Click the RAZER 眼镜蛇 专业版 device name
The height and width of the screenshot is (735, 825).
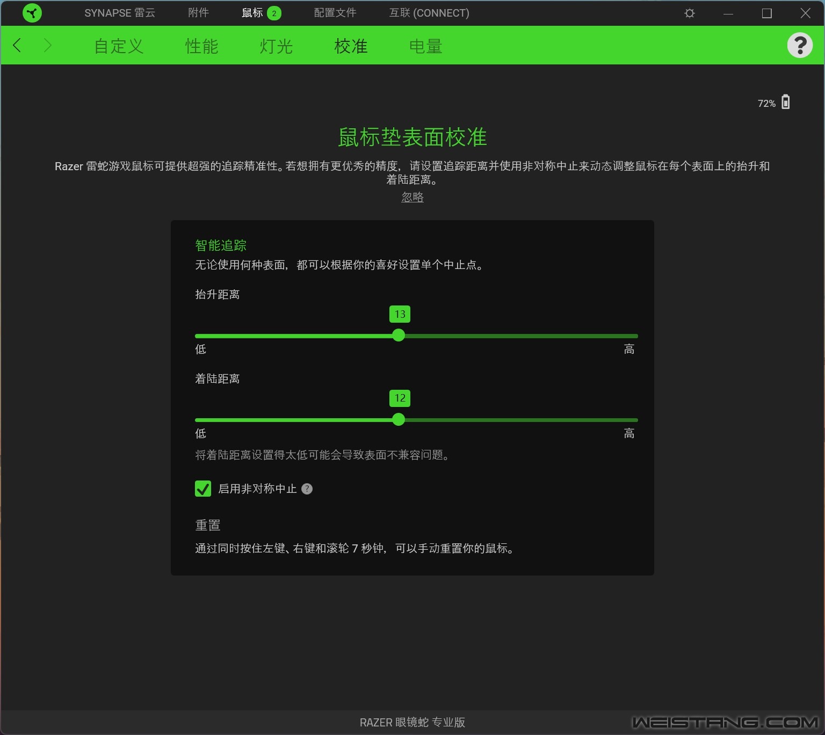coord(412,722)
